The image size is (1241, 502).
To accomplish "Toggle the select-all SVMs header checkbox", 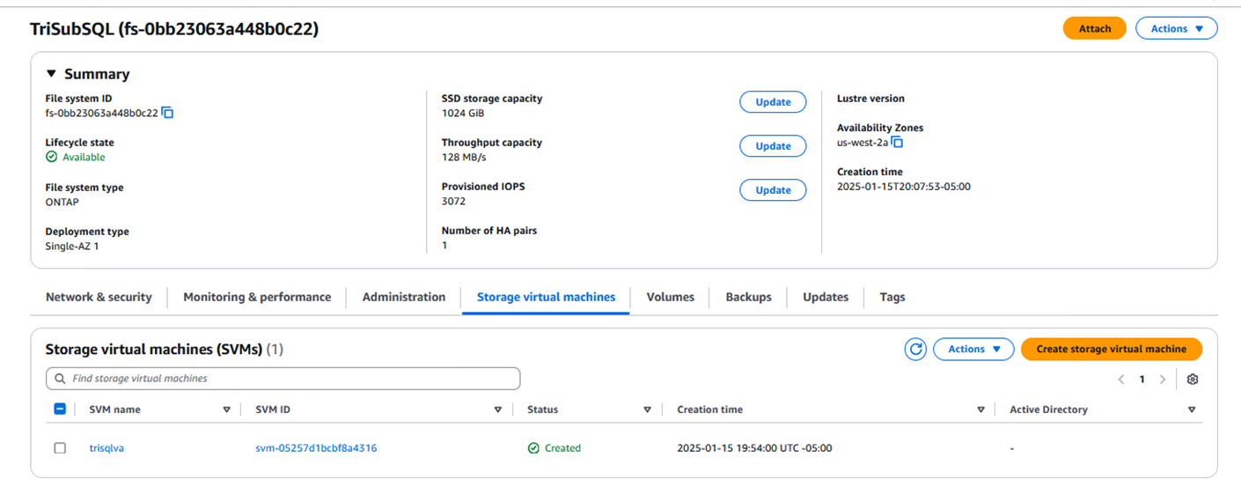I will (60, 410).
